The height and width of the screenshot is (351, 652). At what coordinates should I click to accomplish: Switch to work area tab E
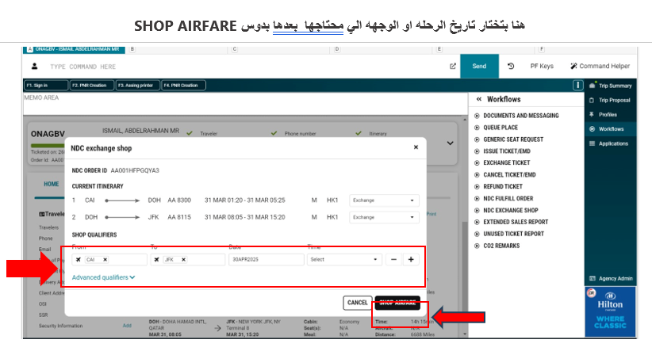tap(439, 49)
